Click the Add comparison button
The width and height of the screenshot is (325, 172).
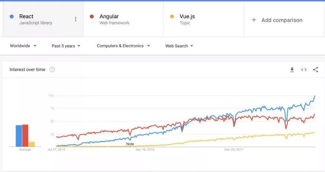click(x=282, y=20)
